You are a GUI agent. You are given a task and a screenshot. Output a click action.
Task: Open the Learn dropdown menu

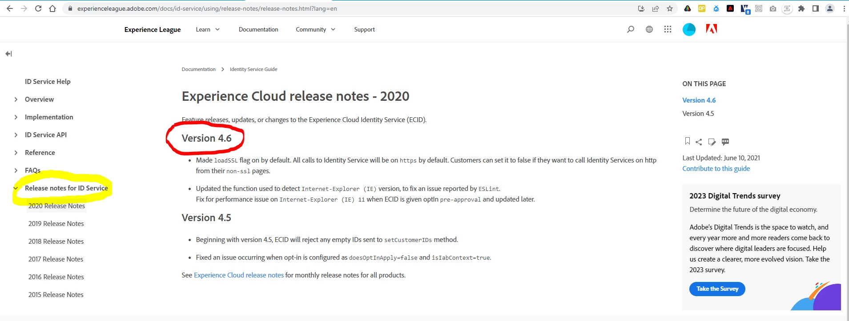[208, 29]
